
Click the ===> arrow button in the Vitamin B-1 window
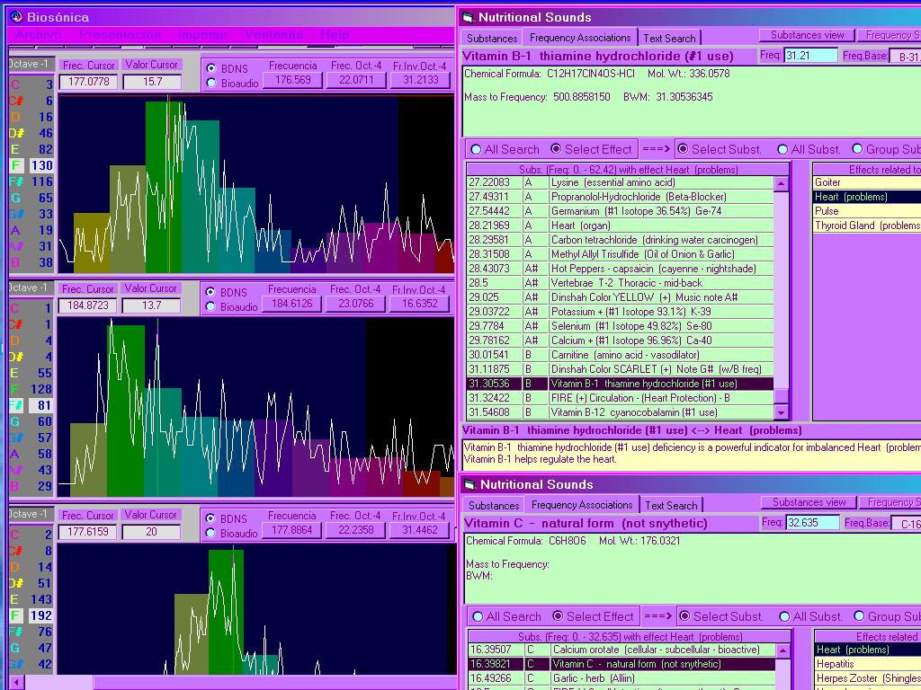click(x=656, y=149)
